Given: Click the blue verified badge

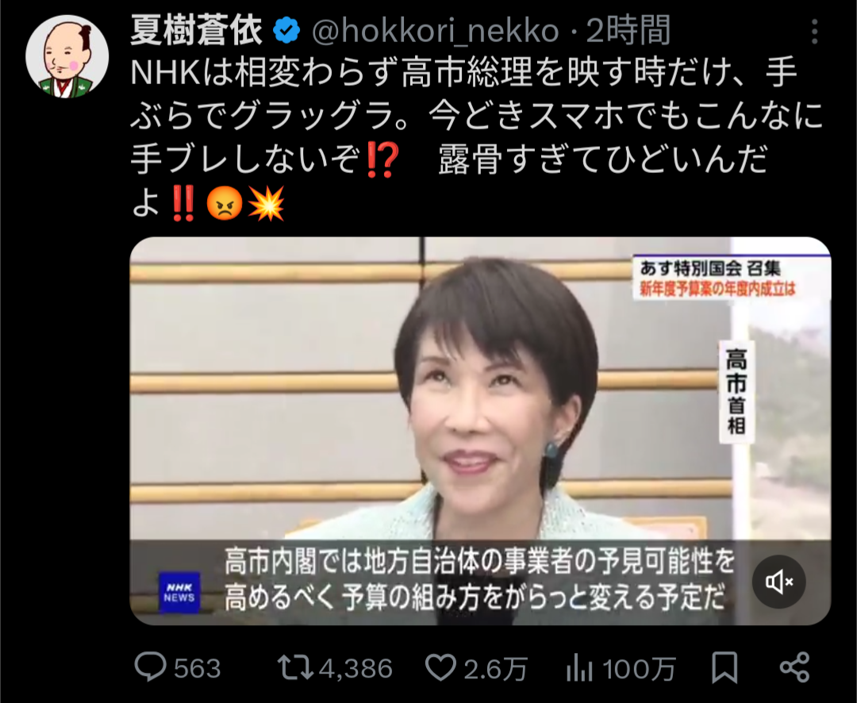Looking at the screenshot, I should click(x=287, y=31).
